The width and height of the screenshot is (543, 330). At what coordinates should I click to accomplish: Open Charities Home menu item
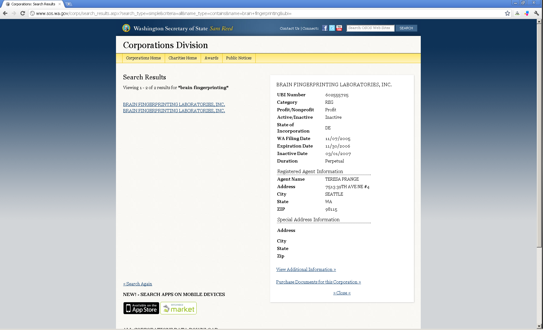[x=183, y=58]
